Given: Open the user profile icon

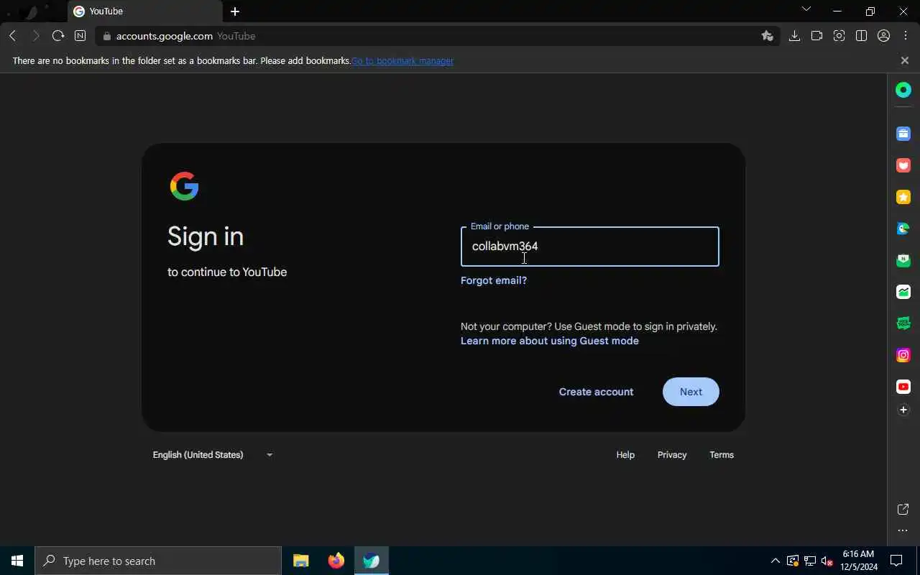Looking at the screenshot, I should [884, 36].
